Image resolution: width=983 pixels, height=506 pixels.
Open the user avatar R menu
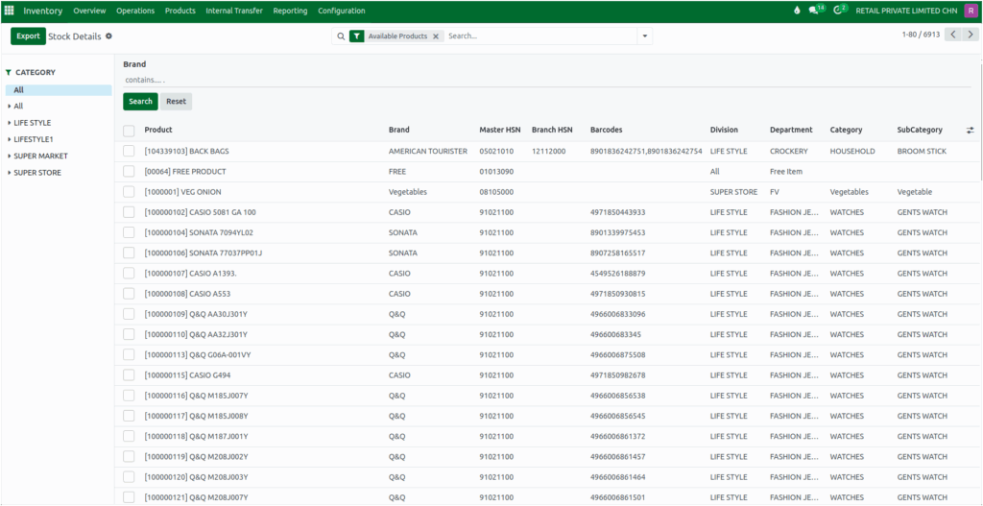point(970,11)
